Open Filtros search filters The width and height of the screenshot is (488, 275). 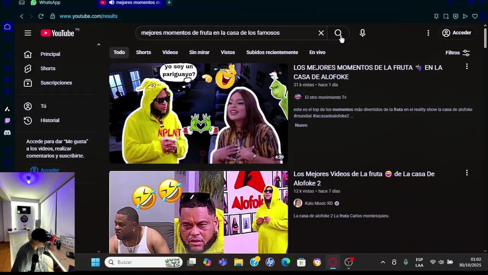click(457, 53)
